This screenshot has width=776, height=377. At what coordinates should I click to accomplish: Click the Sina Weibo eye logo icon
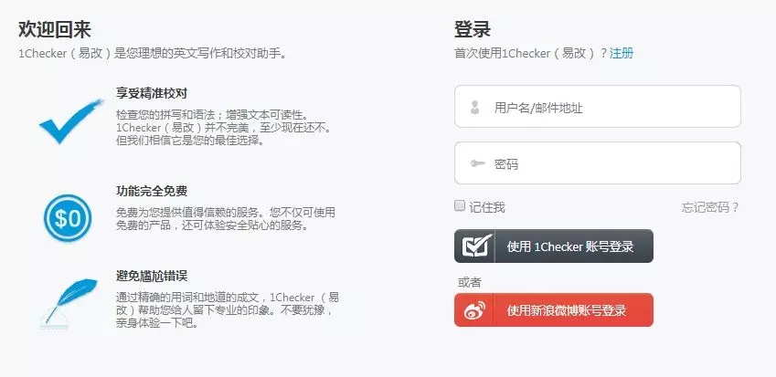coord(474,310)
